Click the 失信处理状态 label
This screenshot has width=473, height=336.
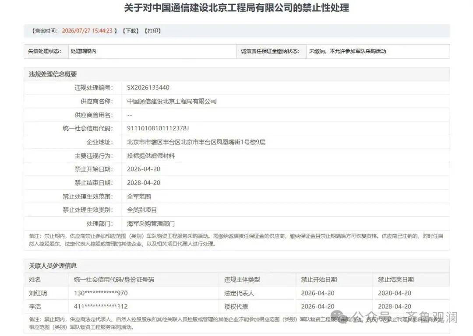(x=44, y=51)
